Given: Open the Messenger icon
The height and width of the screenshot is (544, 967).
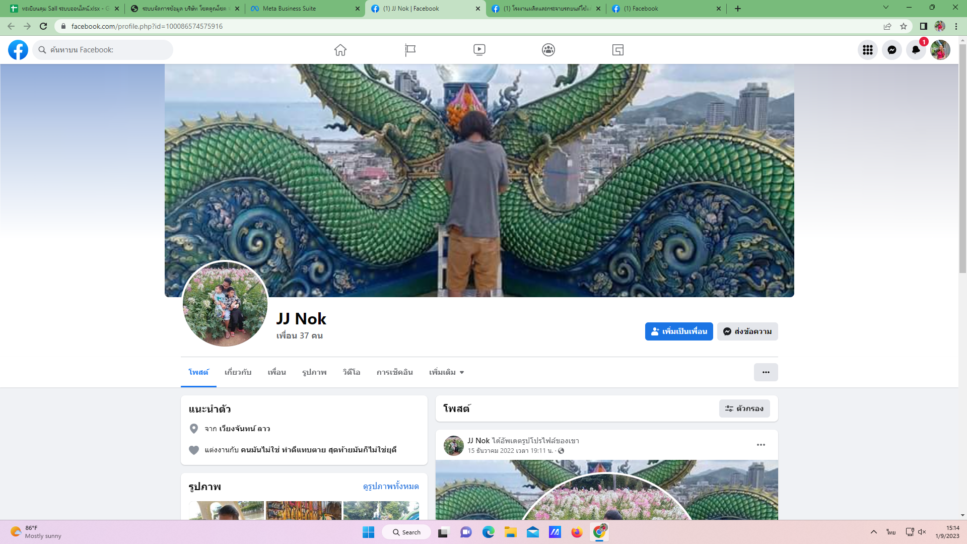Looking at the screenshot, I should (x=892, y=50).
